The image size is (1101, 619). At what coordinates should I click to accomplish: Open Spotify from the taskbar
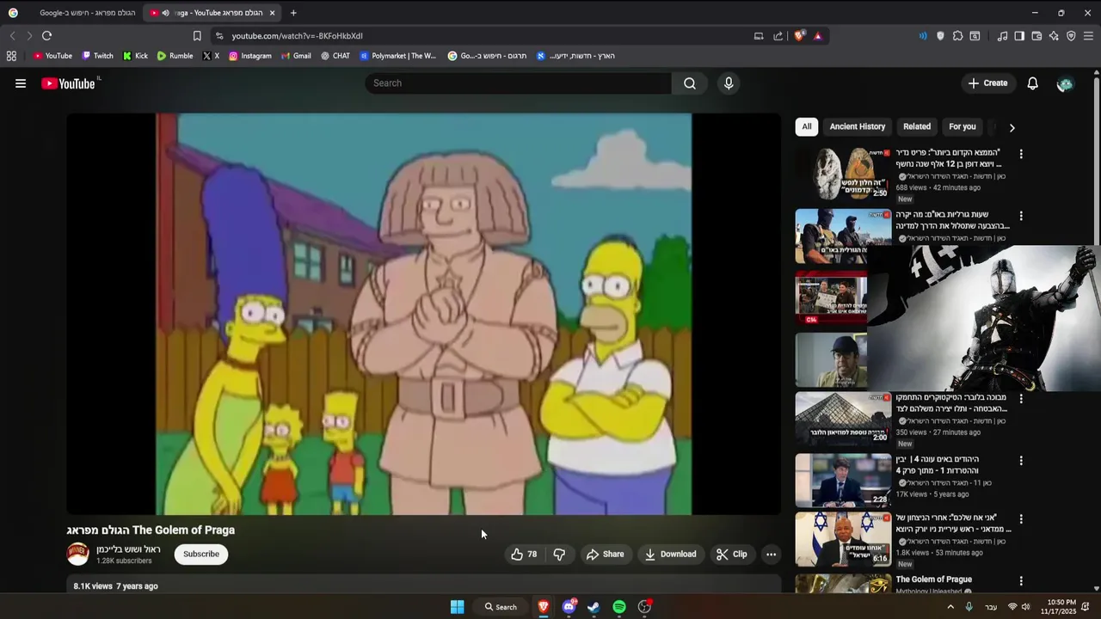pos(619,607)
